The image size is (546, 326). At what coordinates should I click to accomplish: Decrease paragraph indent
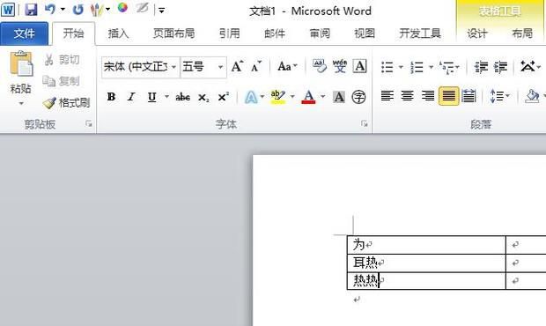[481, 67]
